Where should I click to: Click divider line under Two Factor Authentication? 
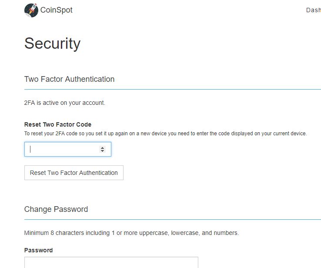pos(173,90)
